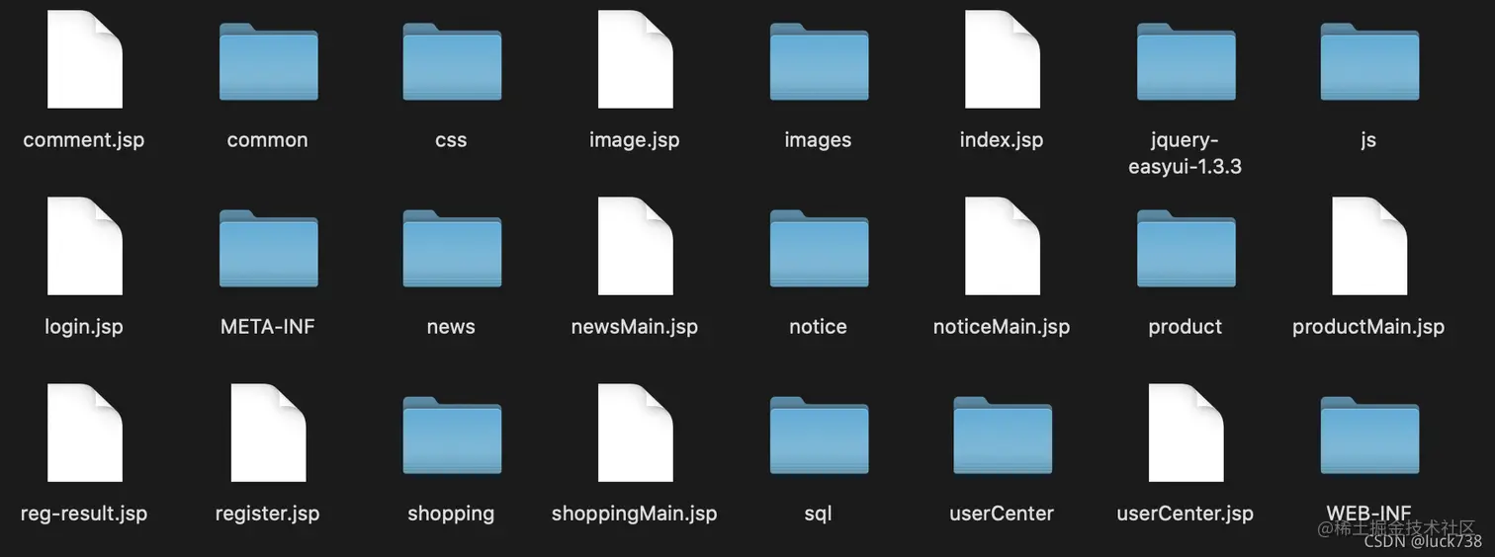Click the "notice" folder name label
The height and width of the screenshot is (557, 1495).
(x=818, y=327)
